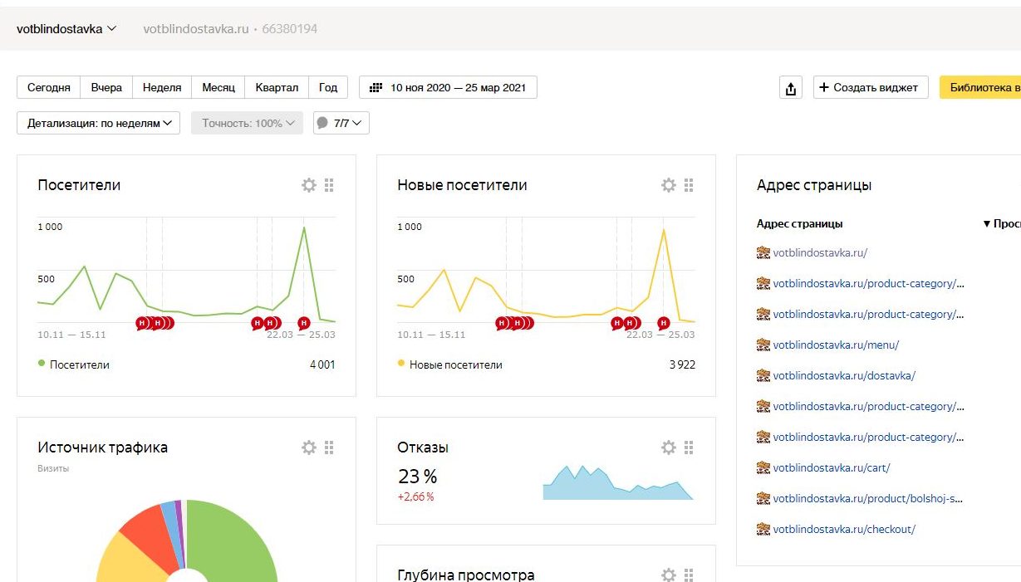The width and height of the screenshot is (1021, 582).
Task: Open votblindostavka.ru/checkout/ page link
Action: (844, 530)
